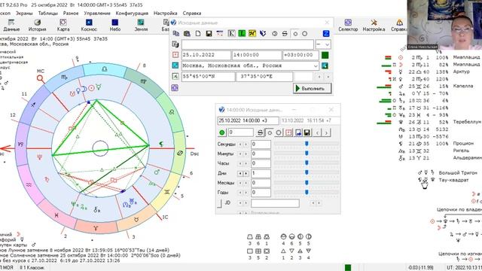Image resolution: width=482 pixels, height=271 pixels.
Task: Click the yellow icon in Исходные данные toolbar
Action: click(252, 33)
